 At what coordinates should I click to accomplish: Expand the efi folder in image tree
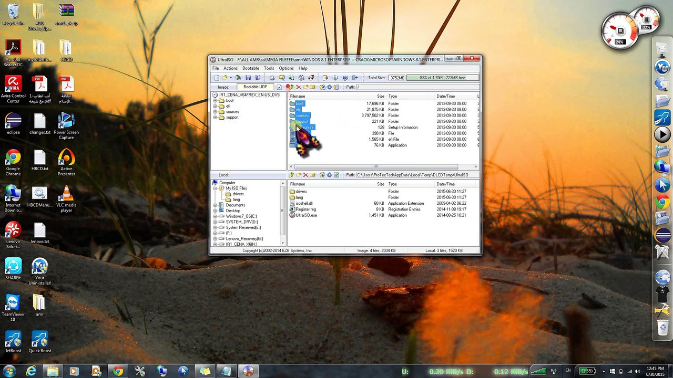[215, 106]
